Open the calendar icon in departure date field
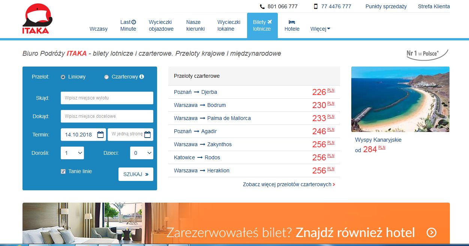 point(100,135)
